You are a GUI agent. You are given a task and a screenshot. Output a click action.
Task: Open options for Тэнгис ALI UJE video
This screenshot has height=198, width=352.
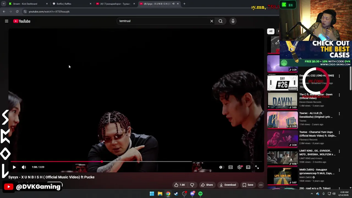click(339, 114)
